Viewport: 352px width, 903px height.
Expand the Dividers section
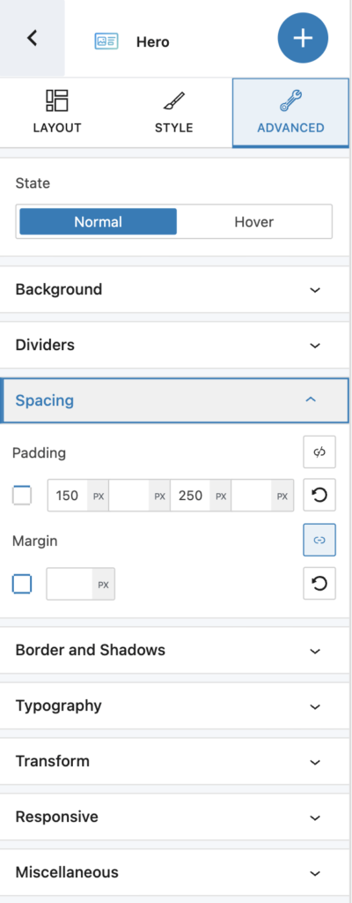point(174,345)
